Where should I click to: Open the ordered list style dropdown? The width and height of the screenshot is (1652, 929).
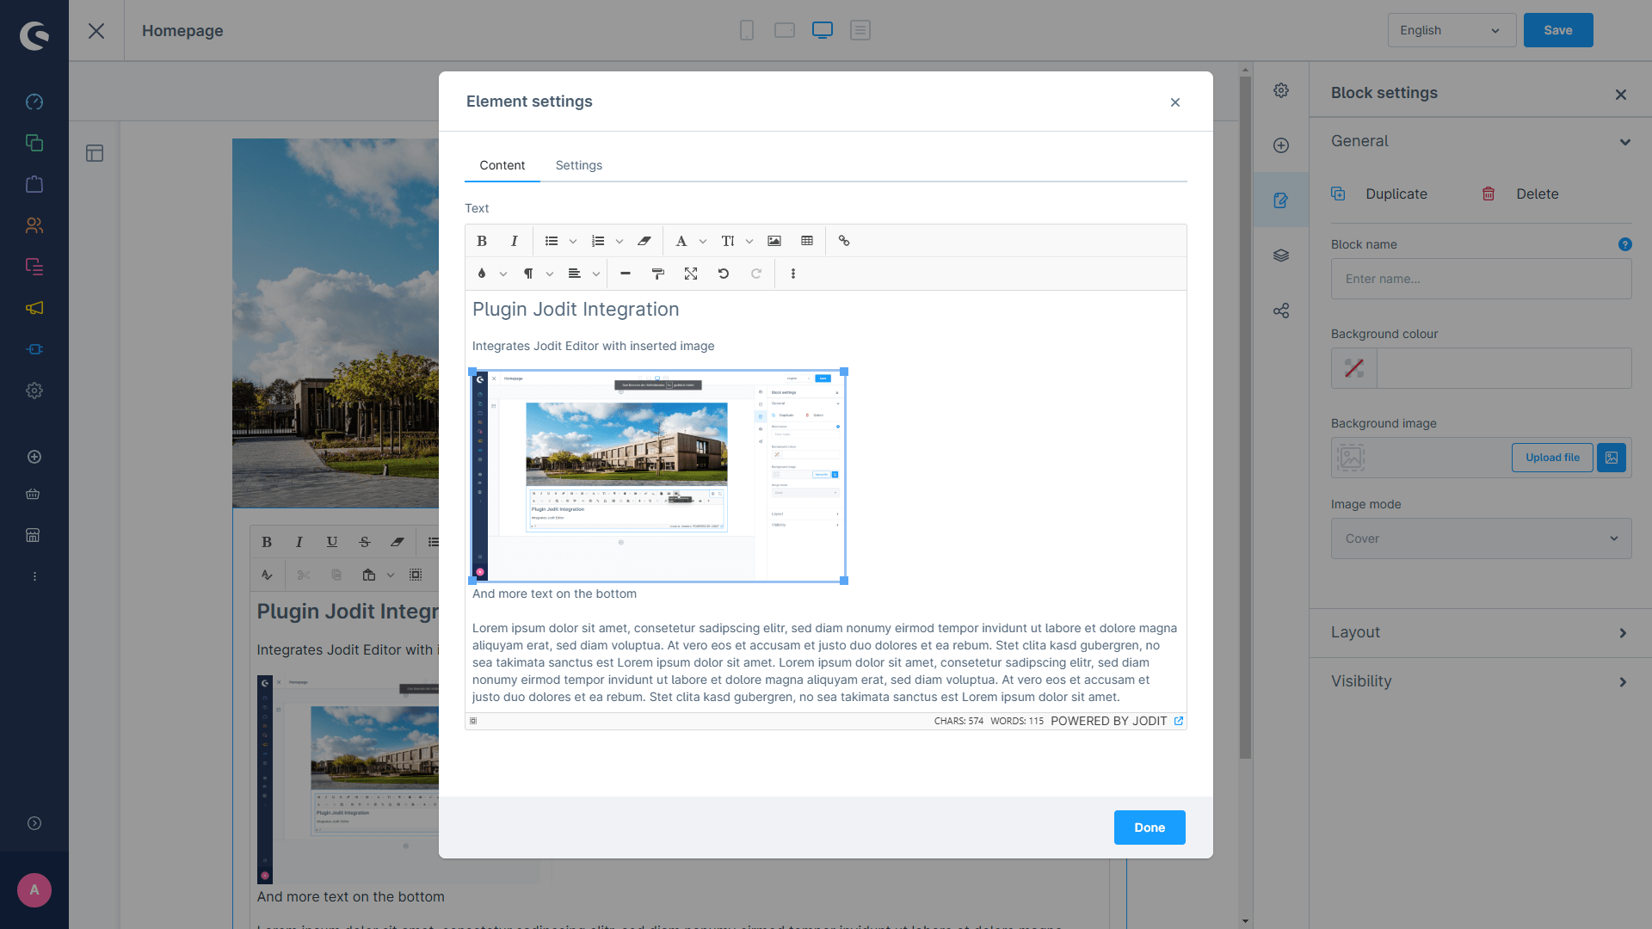pyautogui.click(x=619, y=242)
